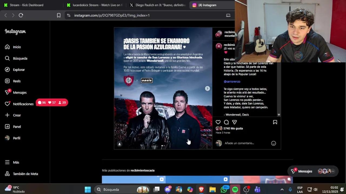346x194 pixels.
Task: Open Windows Start menu
Action: 88,189
